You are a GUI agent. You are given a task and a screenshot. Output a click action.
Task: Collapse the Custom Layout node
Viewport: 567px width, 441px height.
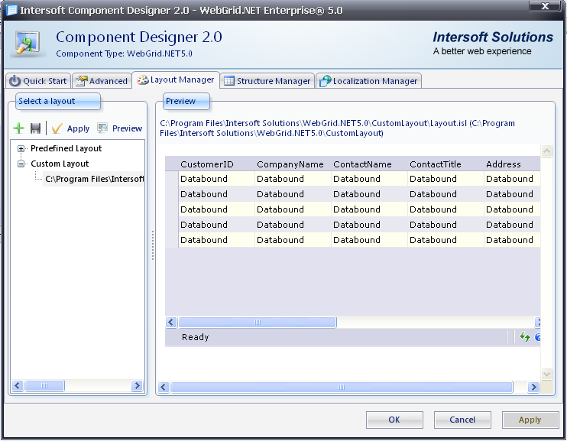(x=21, y=164)
